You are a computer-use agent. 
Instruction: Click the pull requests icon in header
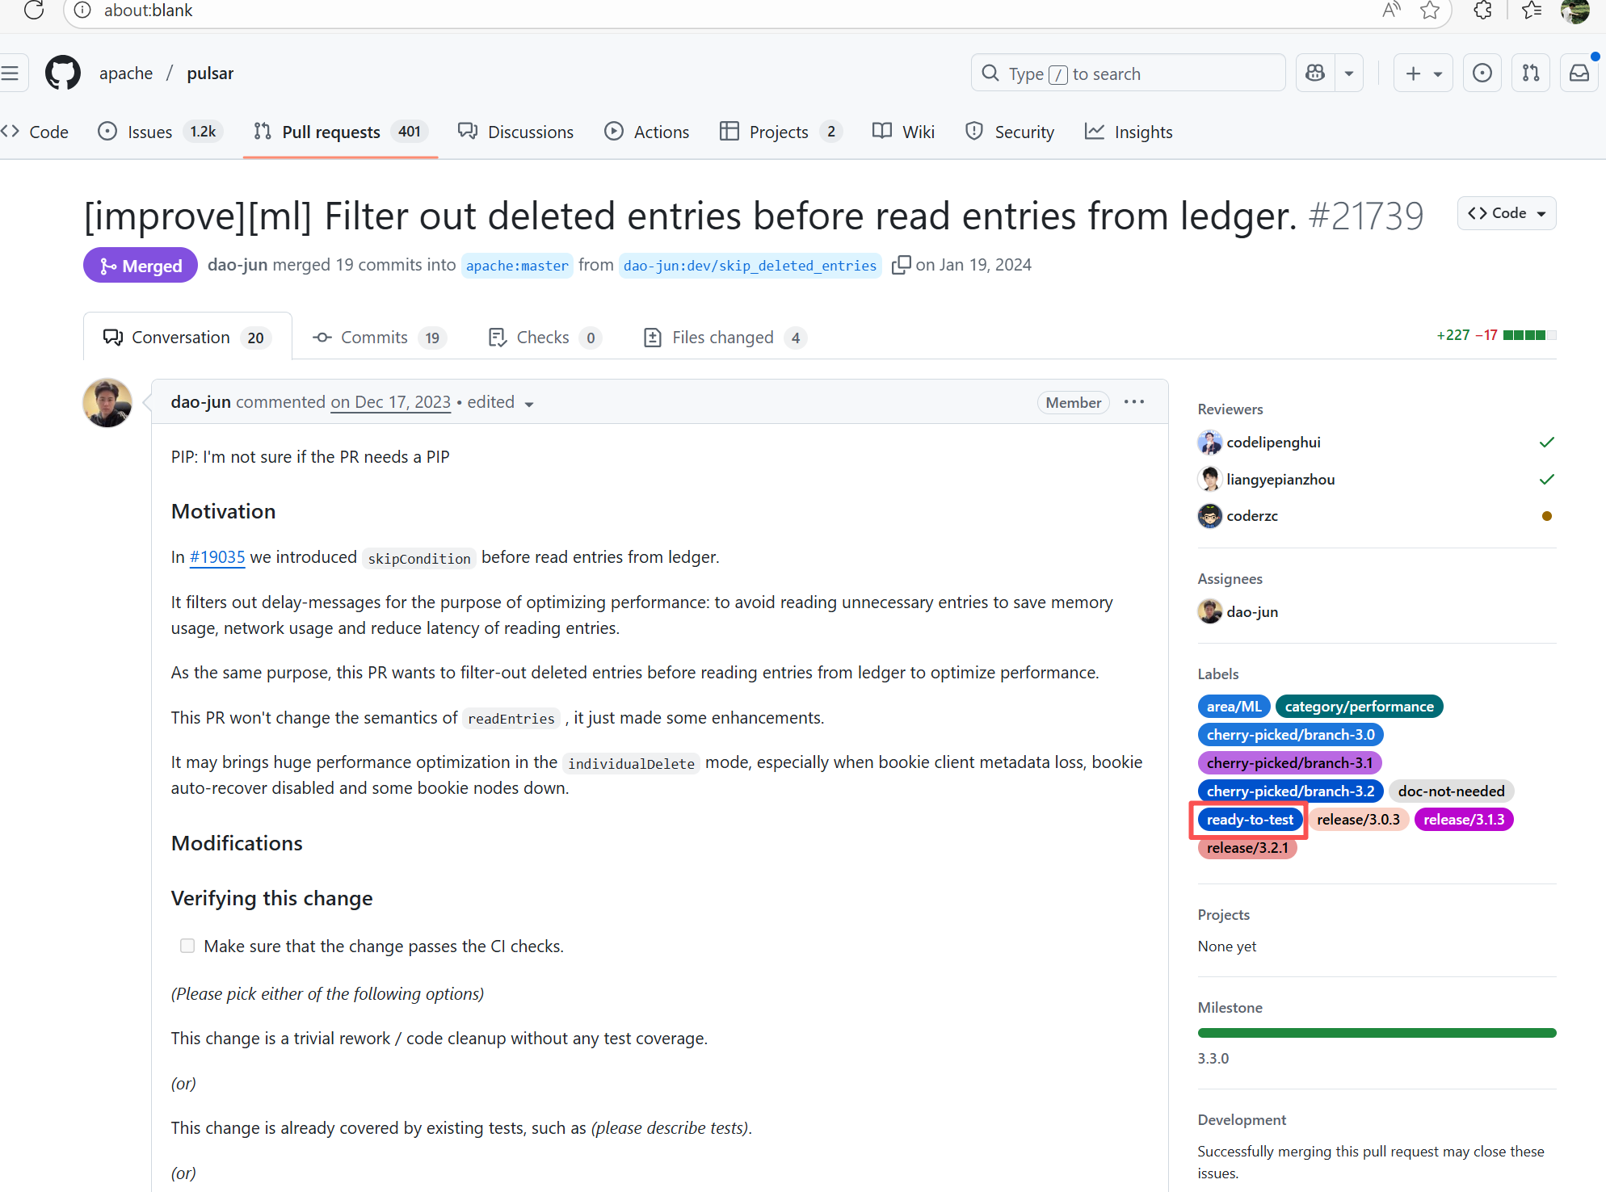[x=1530, y=73]
